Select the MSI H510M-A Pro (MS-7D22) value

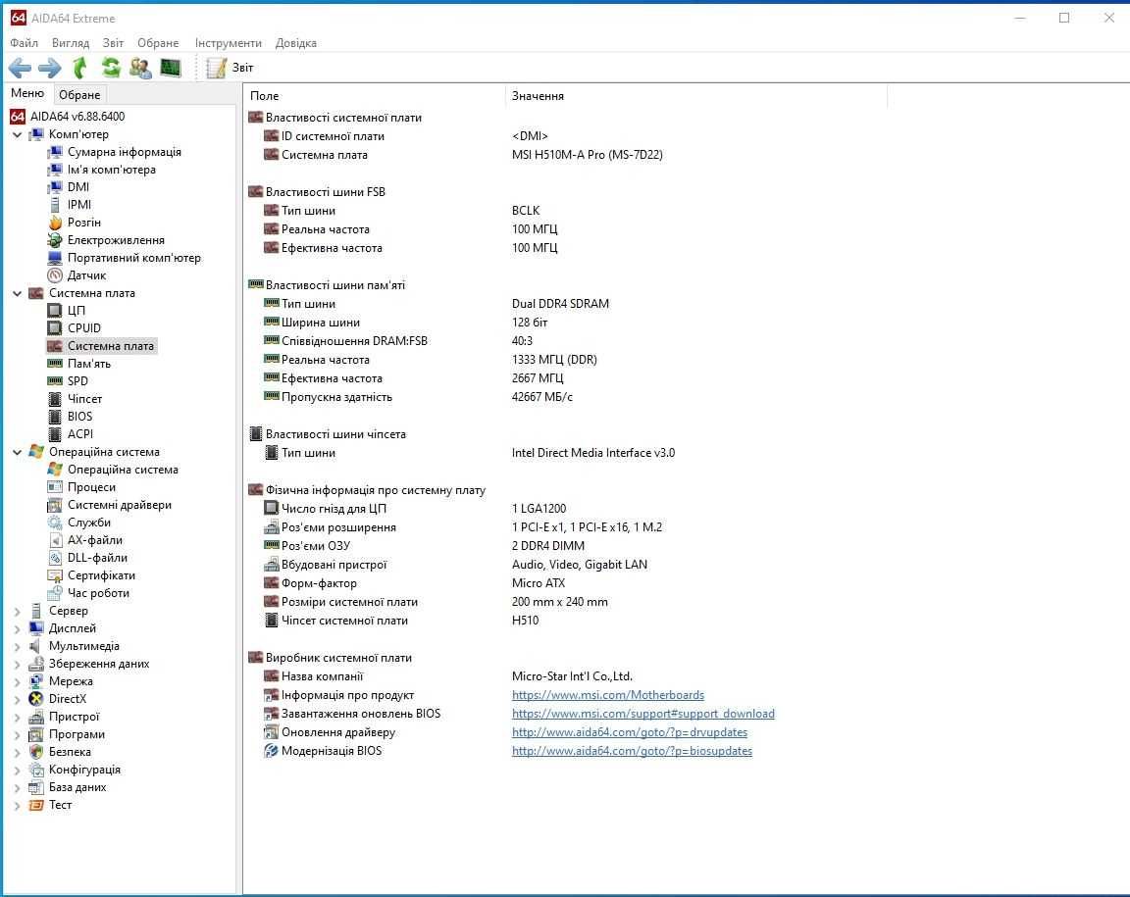588,155
